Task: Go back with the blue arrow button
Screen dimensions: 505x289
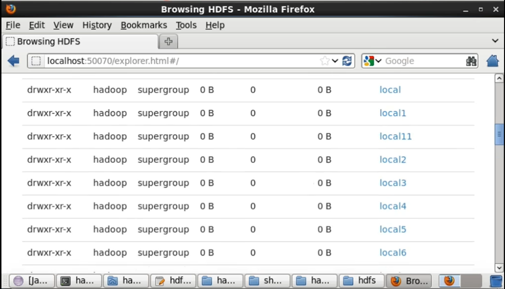Action: [x=13, y=61]
